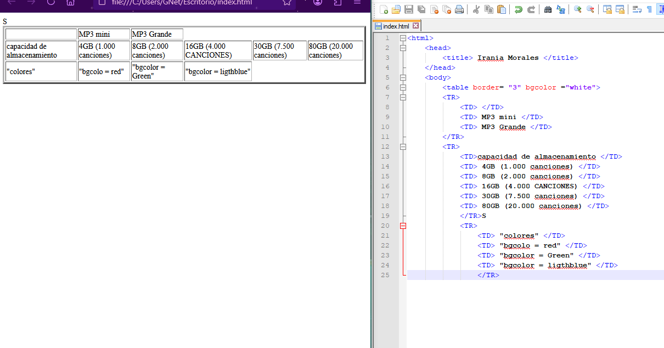Paste clipboard contents using the toolbar icon

(x=502, y=9)
